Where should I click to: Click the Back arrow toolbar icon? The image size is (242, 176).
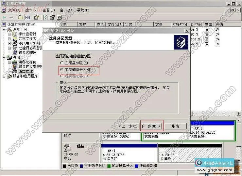coord(5,17)
